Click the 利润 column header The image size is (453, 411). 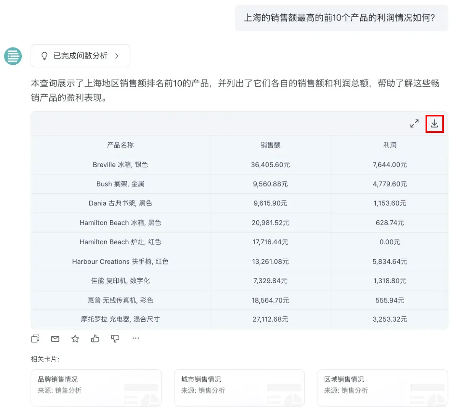(390, 145)
